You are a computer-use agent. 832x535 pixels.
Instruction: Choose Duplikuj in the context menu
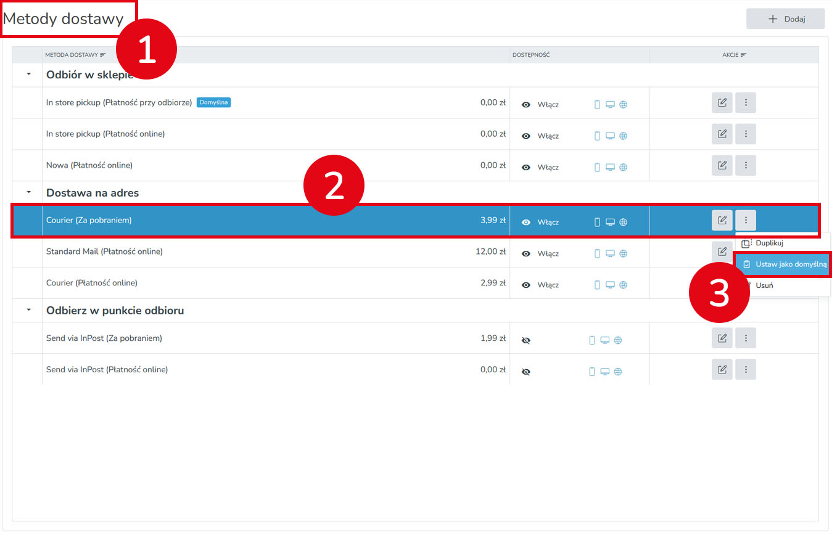click(769, 243)
